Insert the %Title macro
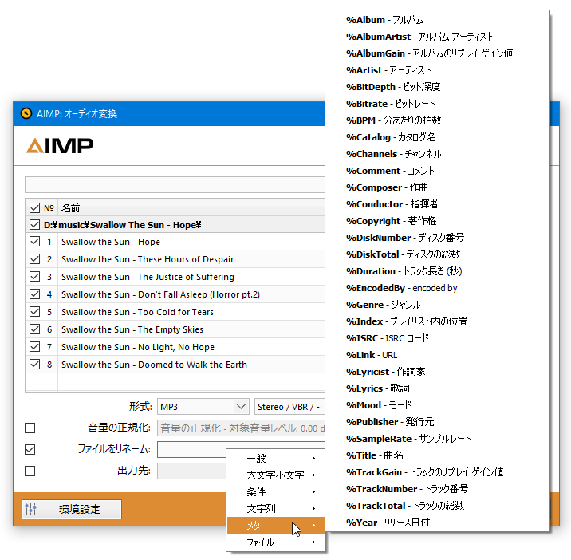The width and height of the screenshot is (571, 560). (437, 455)
